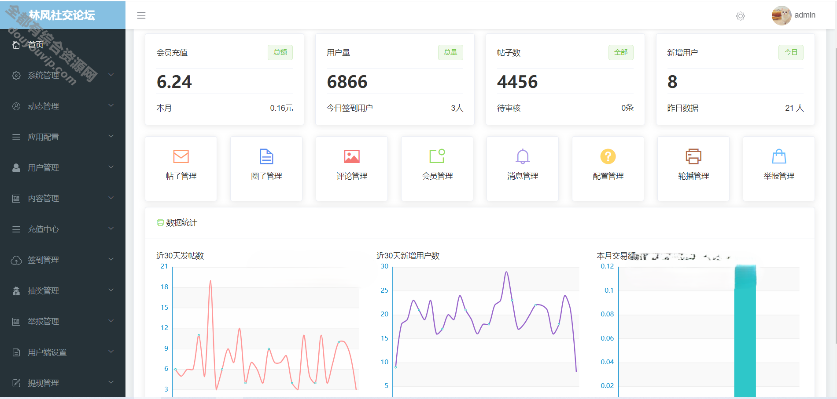Viewport: 837px width, 399px height.
Task: Click the icon beside 动态管理
Action: point(16,106)
